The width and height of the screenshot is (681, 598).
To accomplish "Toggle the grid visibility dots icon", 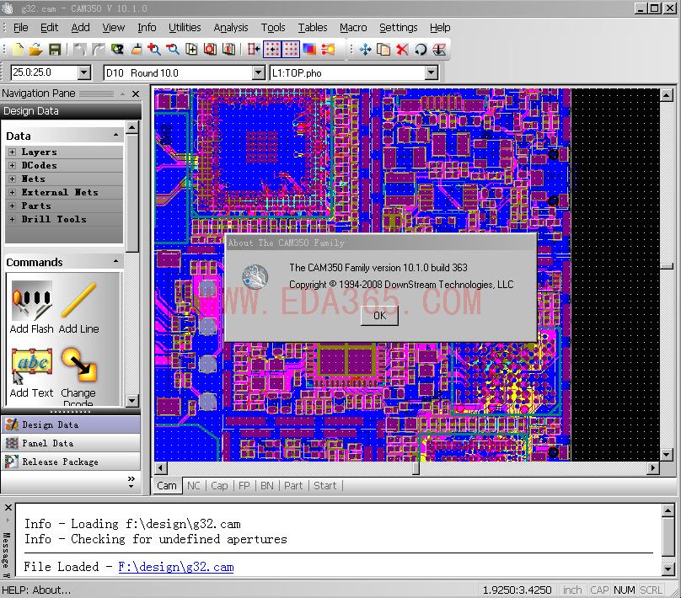I will (x=291, y=49).
